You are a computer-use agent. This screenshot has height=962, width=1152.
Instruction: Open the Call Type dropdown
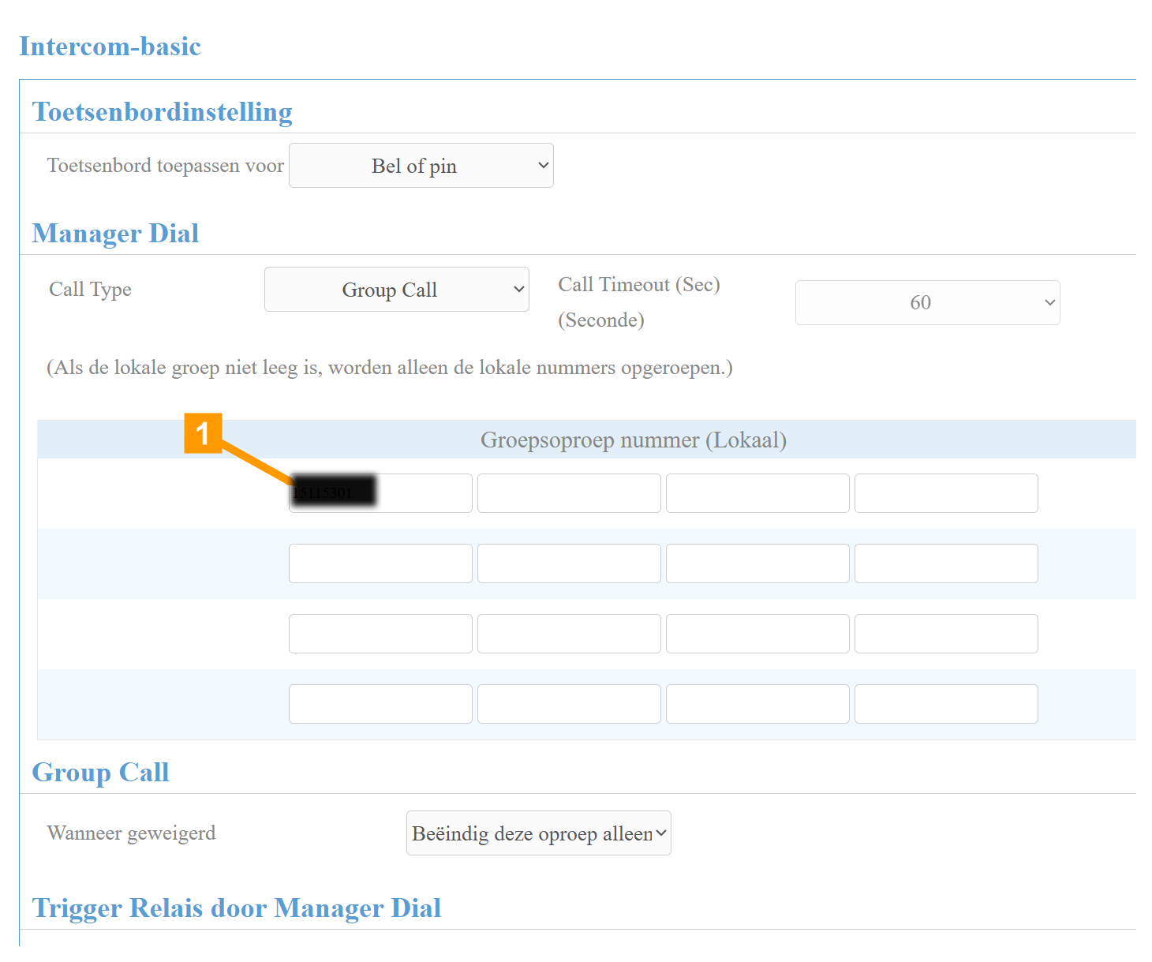(396, 290)
